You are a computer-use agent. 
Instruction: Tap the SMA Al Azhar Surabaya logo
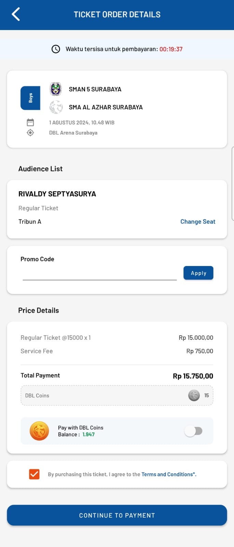coord(56,107)
